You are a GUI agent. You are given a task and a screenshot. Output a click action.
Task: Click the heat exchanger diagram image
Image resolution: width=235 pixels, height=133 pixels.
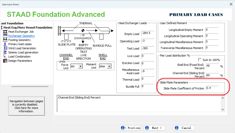tap(86, 41)
